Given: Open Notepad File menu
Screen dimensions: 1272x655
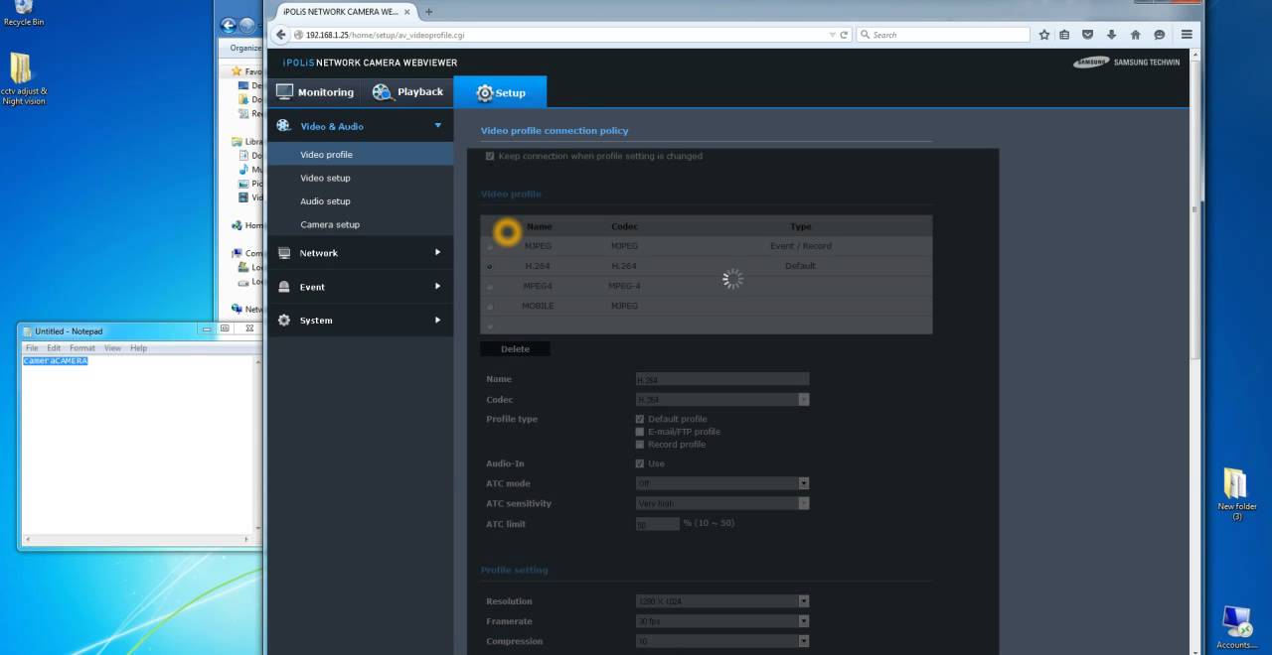Looking at the screenshot, I should click(32, 348).
